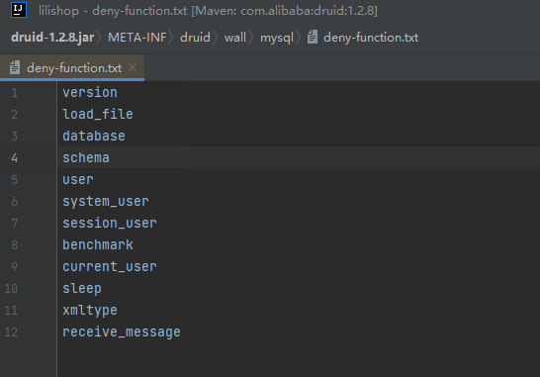Click the text file icon in breadcrumb
Viewport: 540px width, 377px height.
[x=313, y=37]
